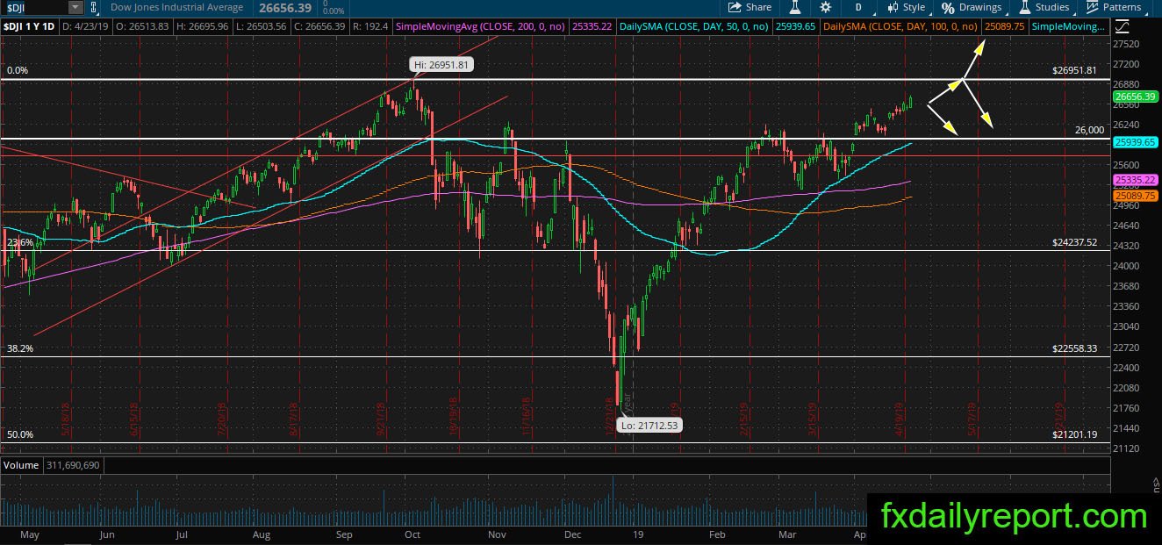Open the Drawings menu
This screenshot has height=545, width=1162.
tap(972, 7)
